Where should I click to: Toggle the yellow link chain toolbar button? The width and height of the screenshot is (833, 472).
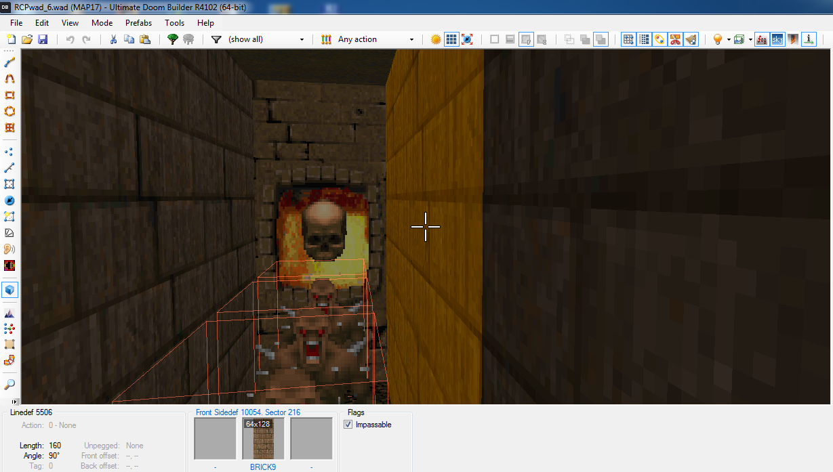tap(659, 39)
